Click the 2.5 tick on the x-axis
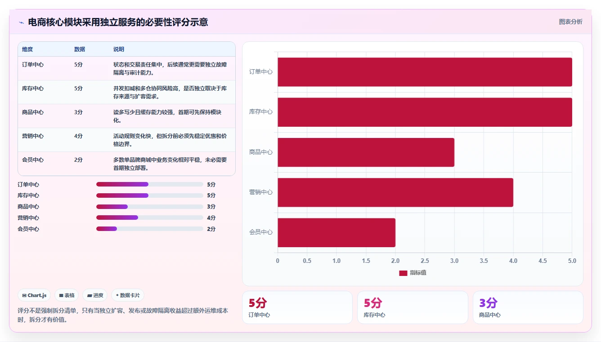601x342 pixels. (x=425, y=261)
